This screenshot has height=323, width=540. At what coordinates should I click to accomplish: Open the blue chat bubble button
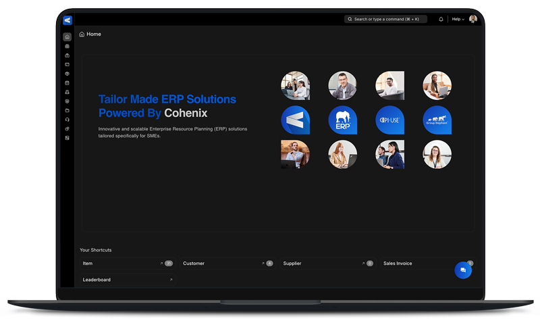[463, 270]
